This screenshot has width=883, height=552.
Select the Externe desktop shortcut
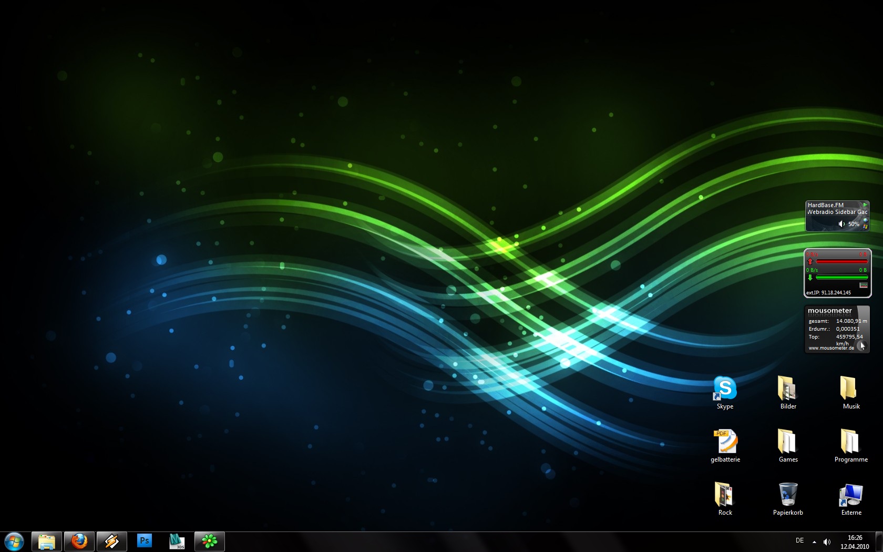coord(851,495)
